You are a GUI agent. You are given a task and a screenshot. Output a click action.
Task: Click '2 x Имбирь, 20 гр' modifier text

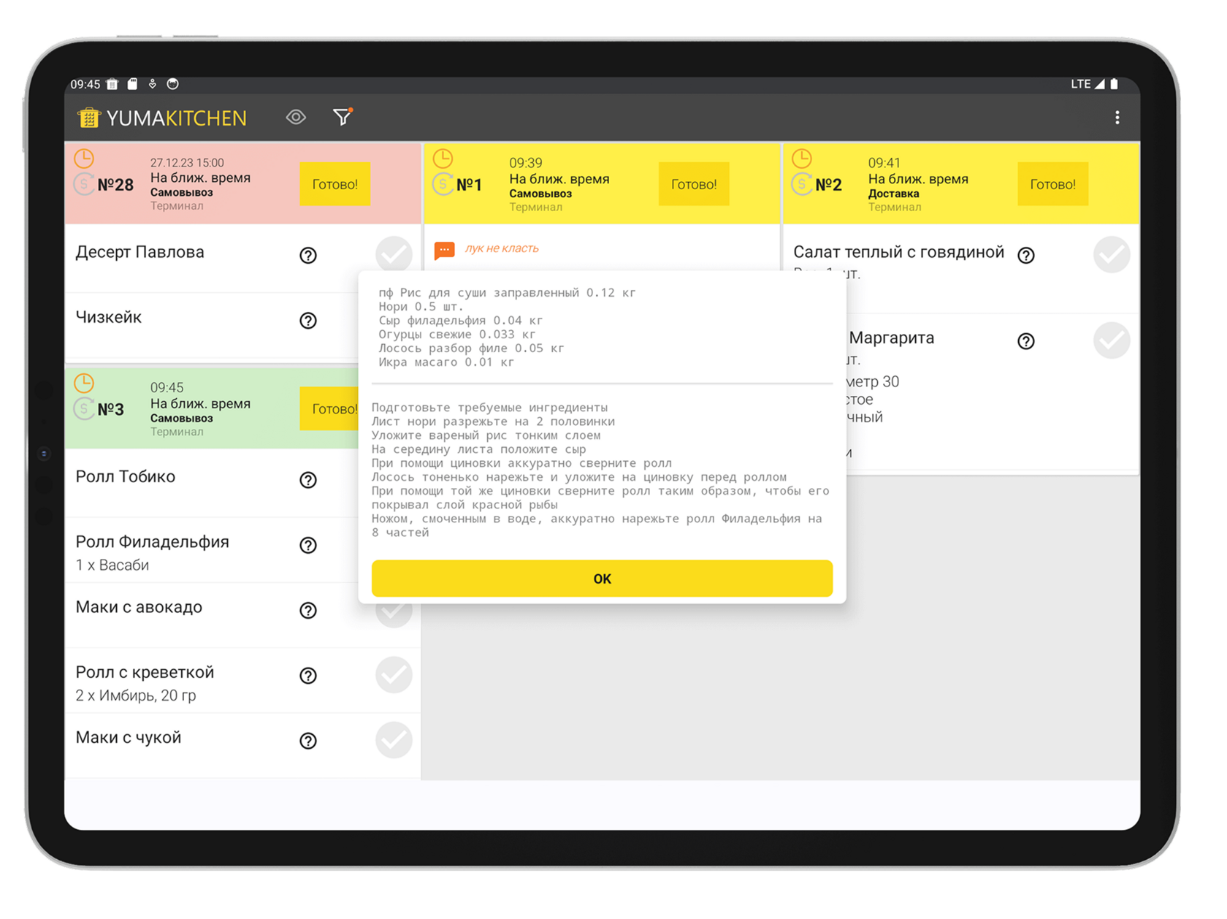[136, 695]
